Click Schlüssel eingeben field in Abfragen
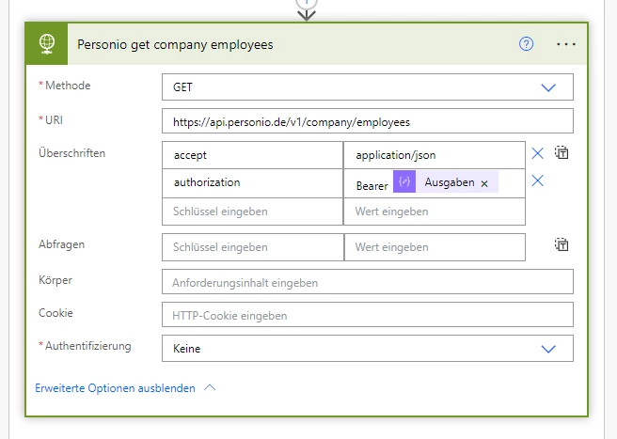Screen dimensions: 617x439 (253, 247)
